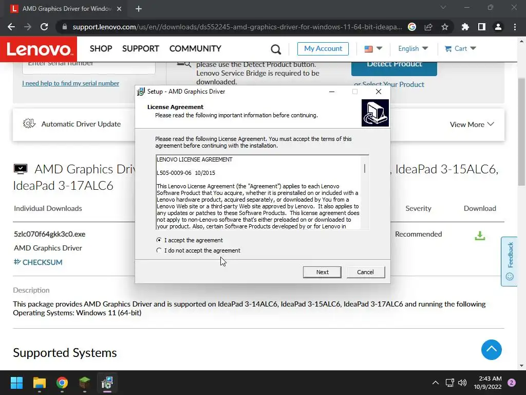Image resolution: width=526 pixels, height=395 pixels.
Task: Click file name 5zlc070f64gkk3c0.exe
Action: coord(50,234)
